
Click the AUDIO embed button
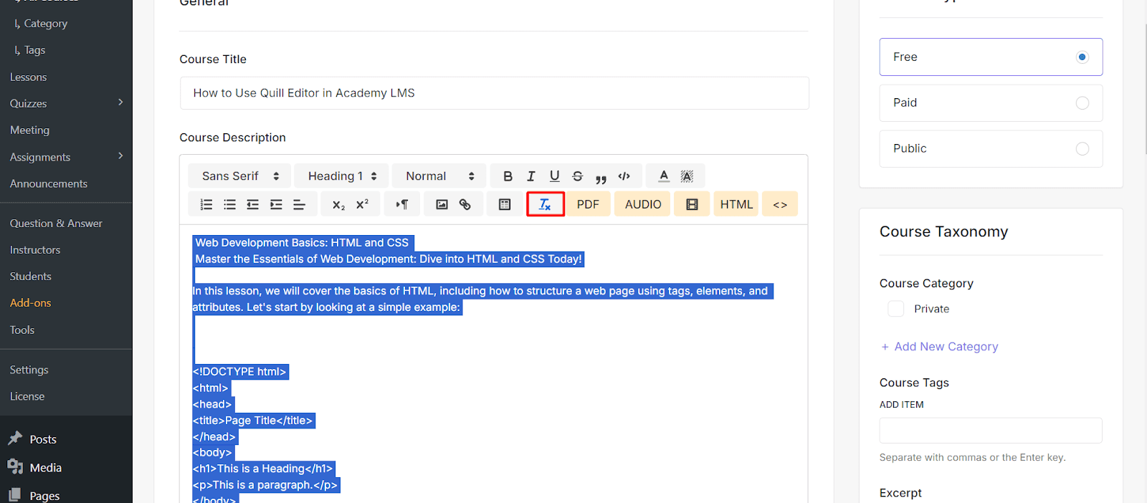(643, 204)
